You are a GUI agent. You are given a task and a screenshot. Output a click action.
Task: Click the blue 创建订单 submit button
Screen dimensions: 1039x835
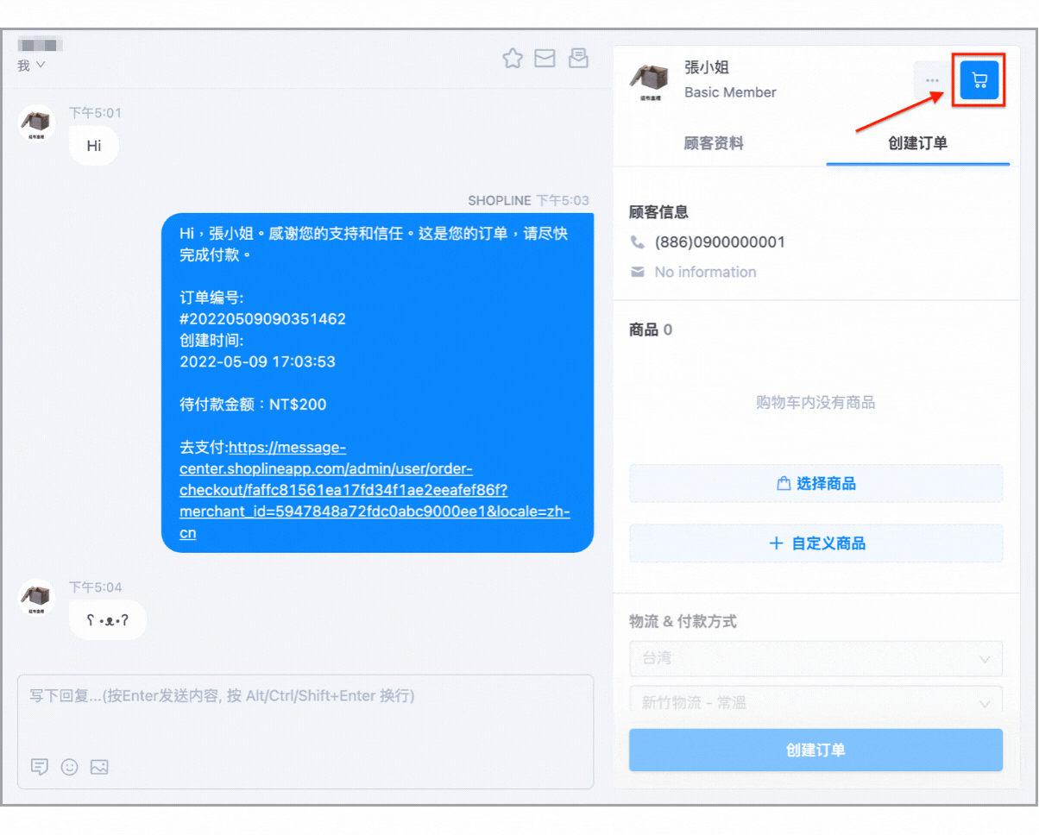coord(815,750)
